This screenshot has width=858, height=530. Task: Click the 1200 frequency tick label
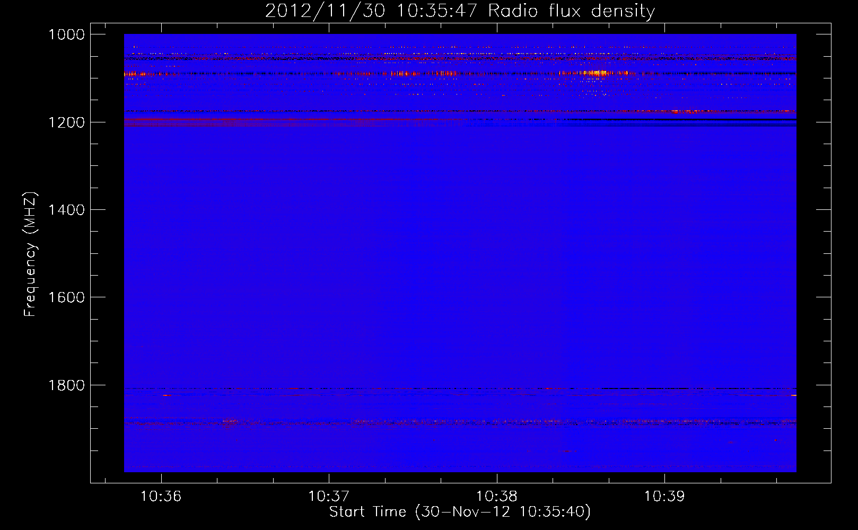tap(66, 122)
